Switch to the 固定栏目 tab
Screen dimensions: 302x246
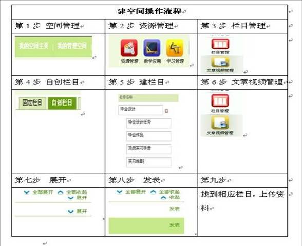click(x=32, y=102)
